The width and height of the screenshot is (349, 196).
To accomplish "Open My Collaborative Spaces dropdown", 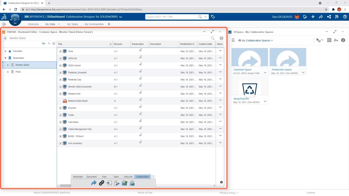I will point(256,40).
